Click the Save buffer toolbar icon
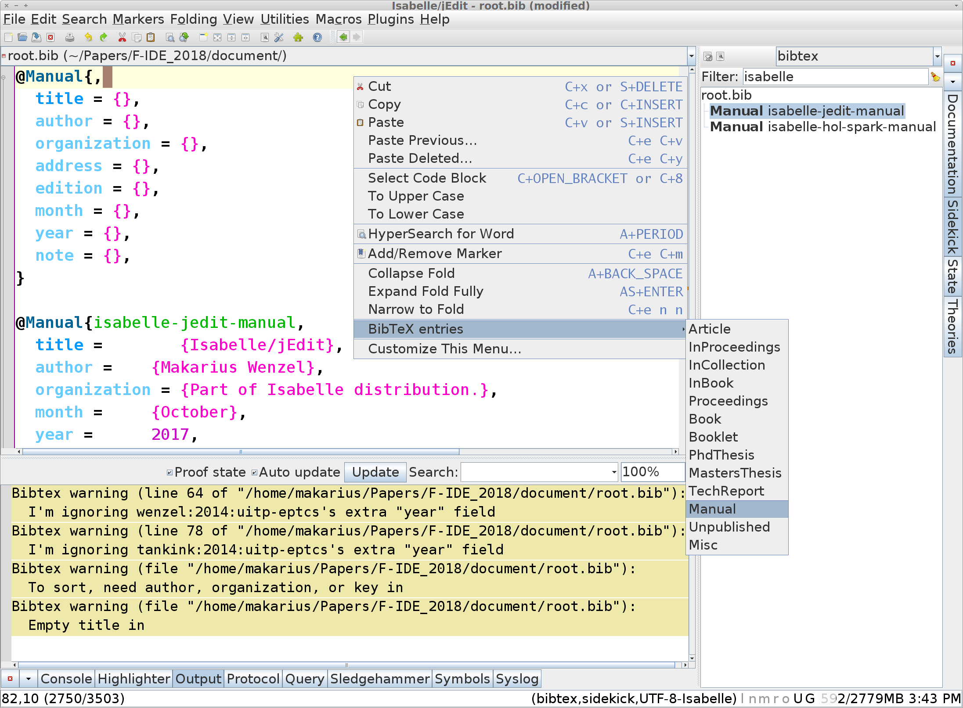This screenshot has width=963, height=708. point(36,37)
